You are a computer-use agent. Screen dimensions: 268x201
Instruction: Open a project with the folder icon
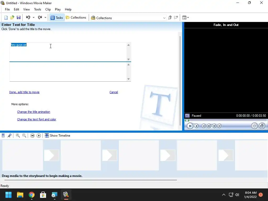coord(12,18)
